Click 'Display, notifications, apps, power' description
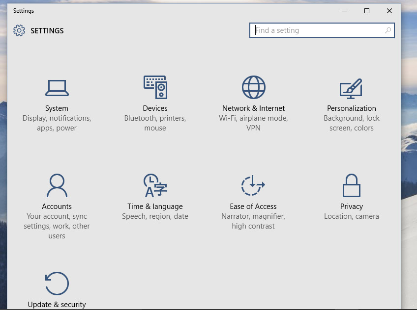Viewport: 417px width, 310px height. point(57,123)
